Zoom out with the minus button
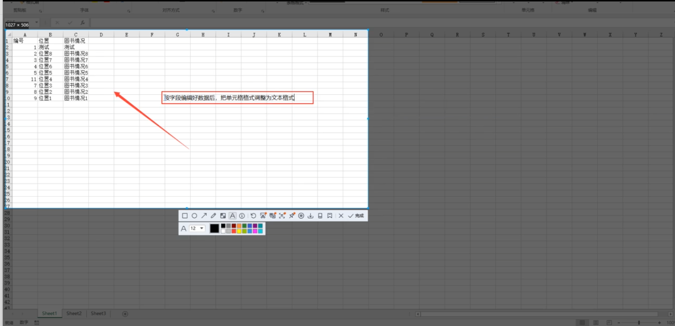Viewport: 675px width, 326px height. tap(619, 323)
